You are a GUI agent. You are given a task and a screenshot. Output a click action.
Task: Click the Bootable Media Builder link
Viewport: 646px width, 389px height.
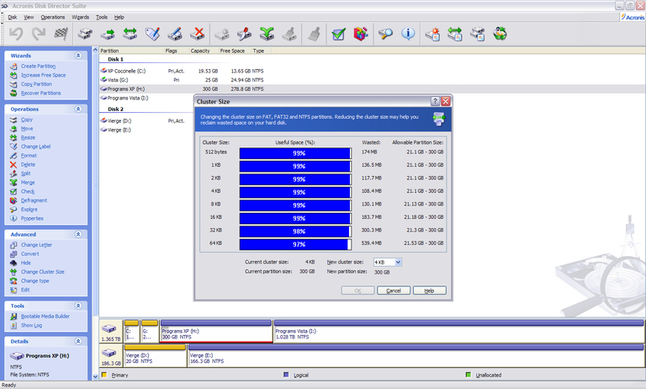45,317
